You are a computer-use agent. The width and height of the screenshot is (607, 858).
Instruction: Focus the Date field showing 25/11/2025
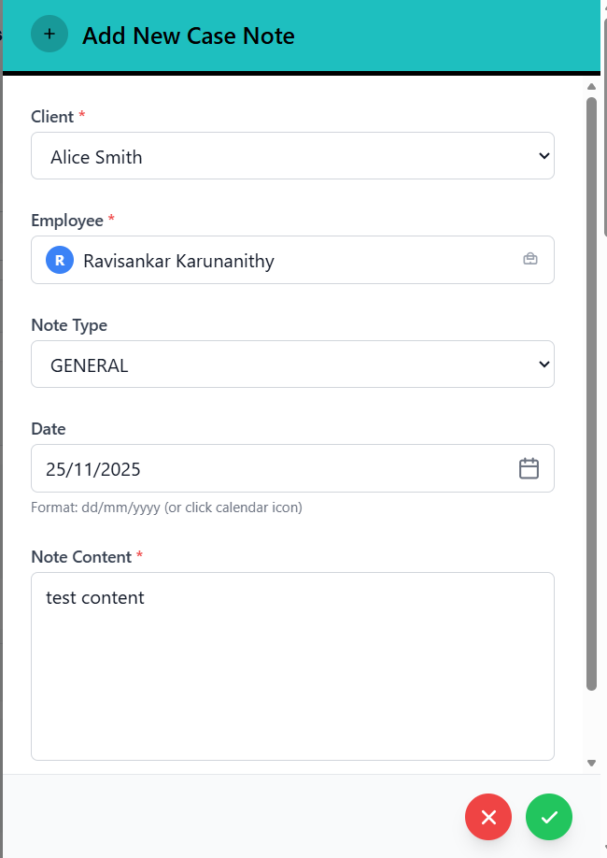pyautogui.click(x=271, y=468)
